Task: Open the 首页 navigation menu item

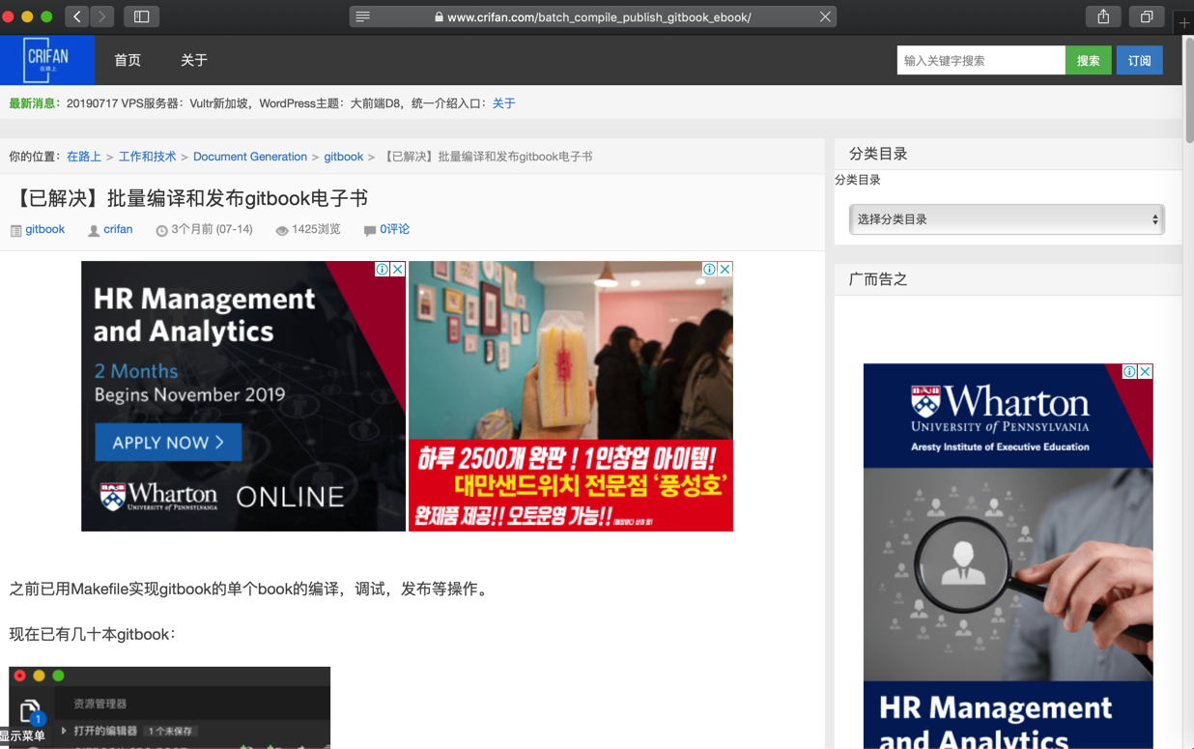Action: pos(128,60)
